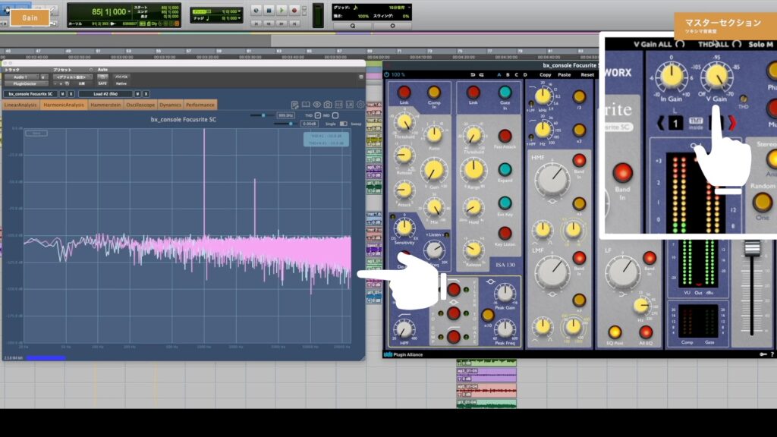
Task: Toggle the All EQ button
Action: [646, 332]
